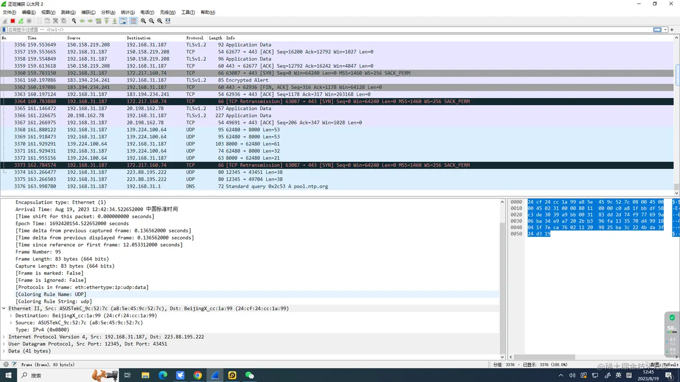Select the Coloring Rule Name: UDP line
This screenshot has height=382, width=680.
[51, 294]
